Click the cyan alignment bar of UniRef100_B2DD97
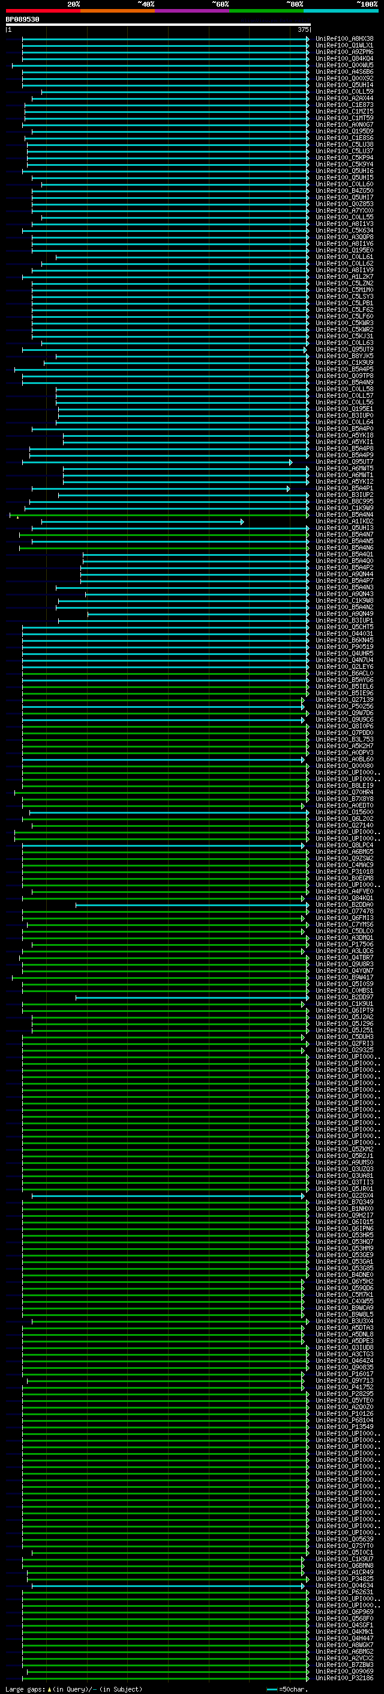 (x=193, y=998)
